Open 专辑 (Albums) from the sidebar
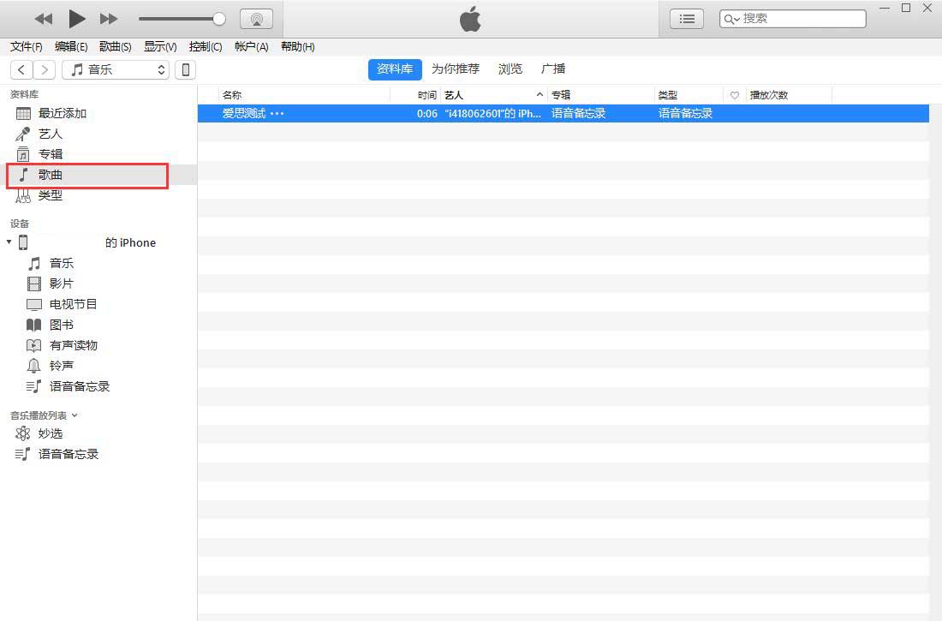942x621 pixels. coord(50,154)
